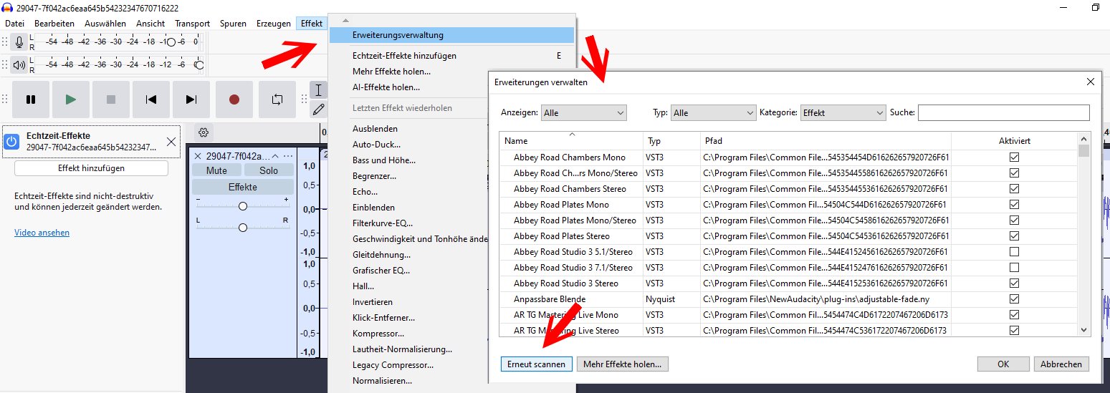This screenshot has width=1110, height=393.
Task: Disable the Anpassbare Blende plugin checkbox
Action: 1014,299
